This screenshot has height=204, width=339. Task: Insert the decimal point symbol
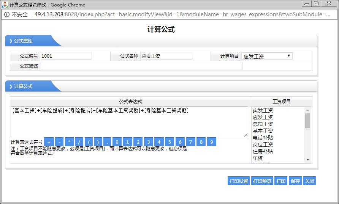(108, 142)
